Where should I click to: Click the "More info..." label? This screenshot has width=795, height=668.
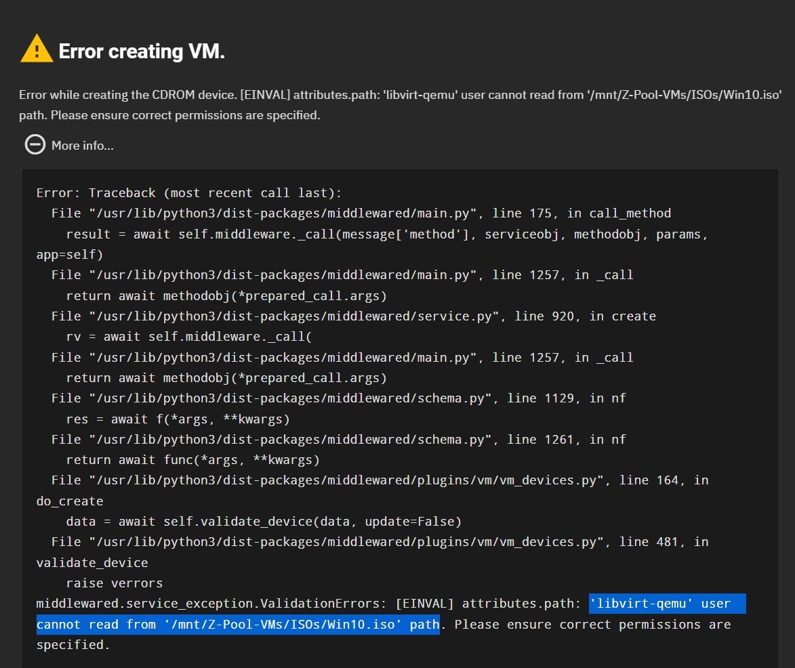83,146
